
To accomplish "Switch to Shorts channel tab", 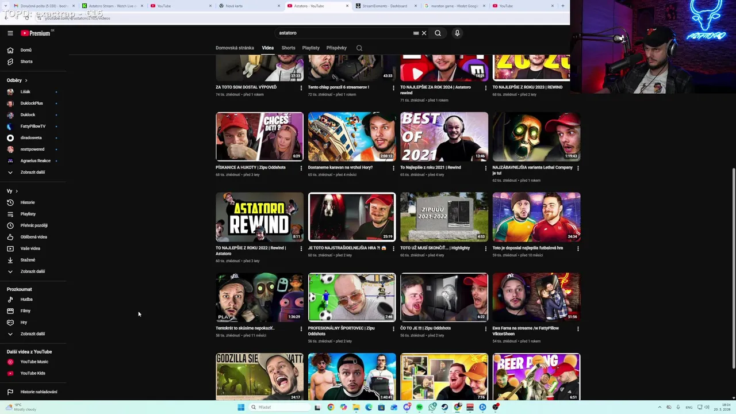I will coord(288,48).
